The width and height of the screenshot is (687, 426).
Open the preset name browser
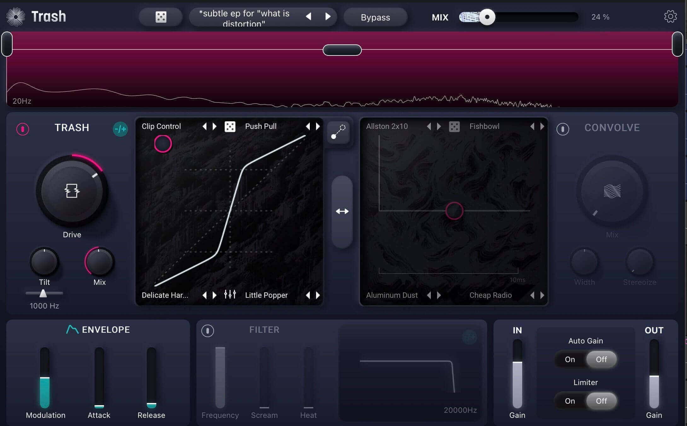point(244,18)
